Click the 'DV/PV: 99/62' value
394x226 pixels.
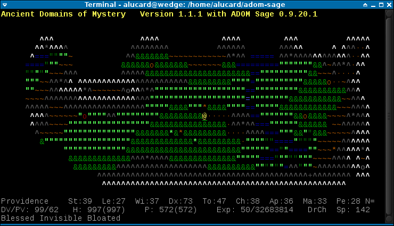pos(30,210)
